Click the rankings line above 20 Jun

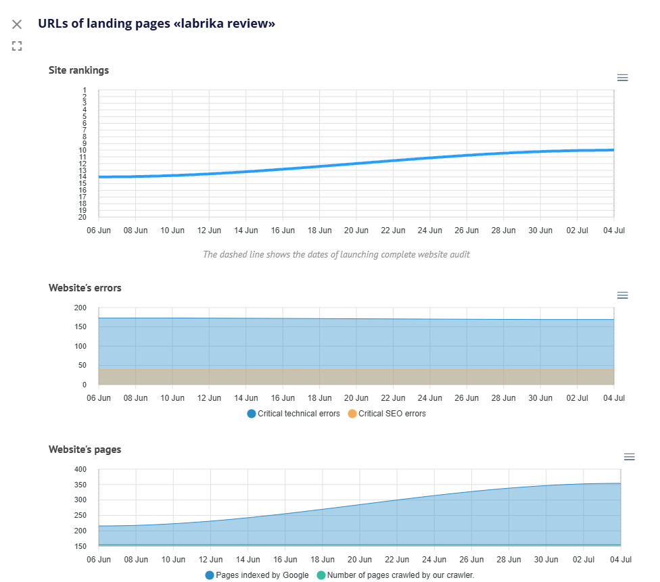(356, 163)
